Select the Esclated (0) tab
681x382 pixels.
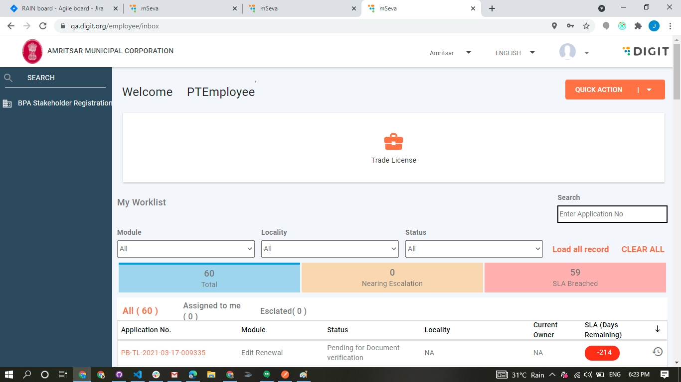coord(283,311)
